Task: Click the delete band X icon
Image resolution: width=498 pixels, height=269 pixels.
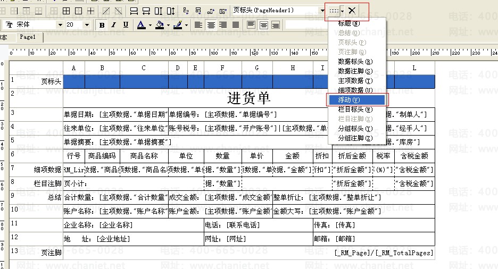Action: click(352, 10)
